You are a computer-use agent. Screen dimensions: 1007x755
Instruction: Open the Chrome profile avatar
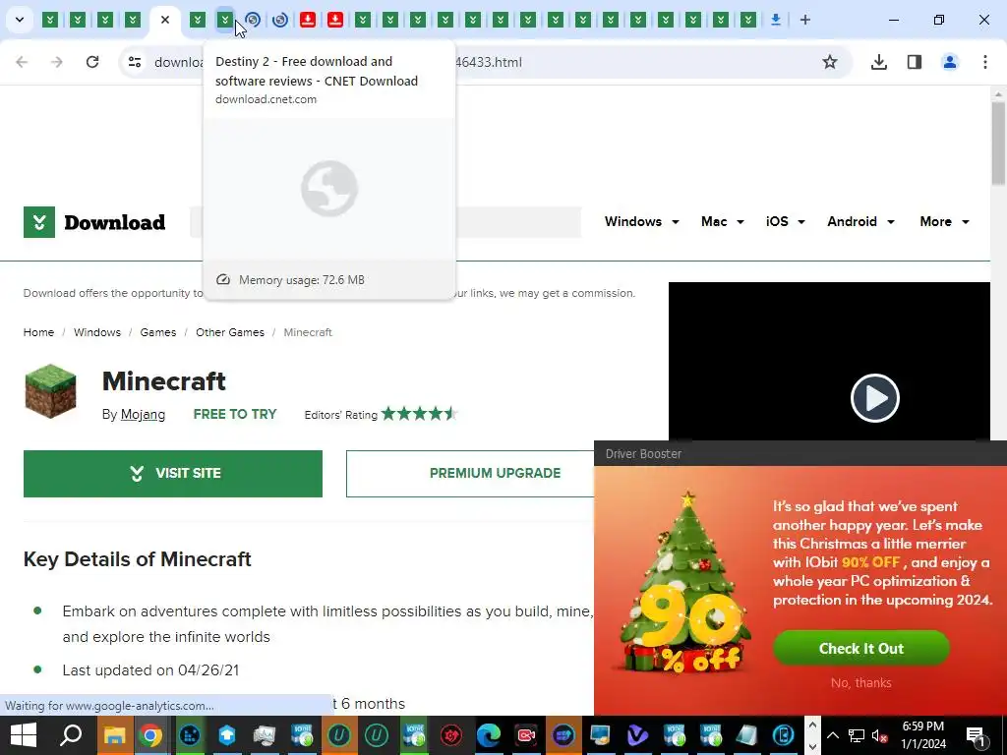coord(950,62)
